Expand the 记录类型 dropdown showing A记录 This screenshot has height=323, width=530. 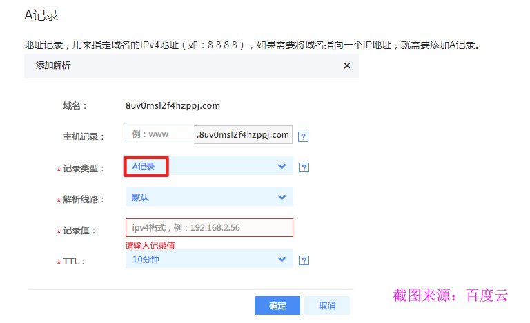click(x=209, y=166)
